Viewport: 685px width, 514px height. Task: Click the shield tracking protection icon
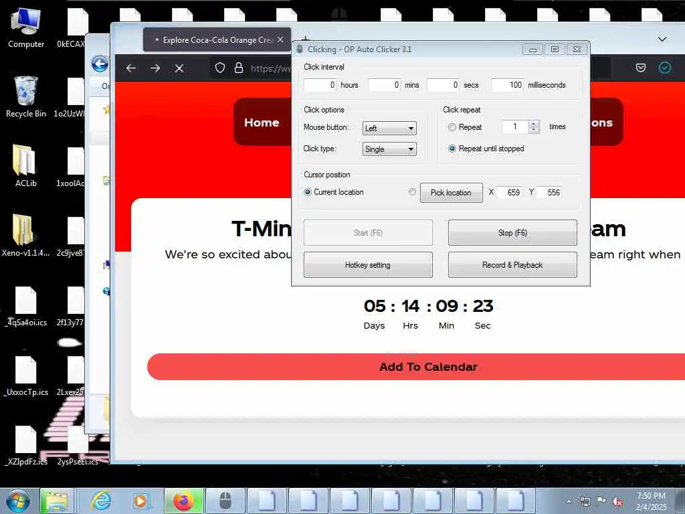[x=219, y=68]
